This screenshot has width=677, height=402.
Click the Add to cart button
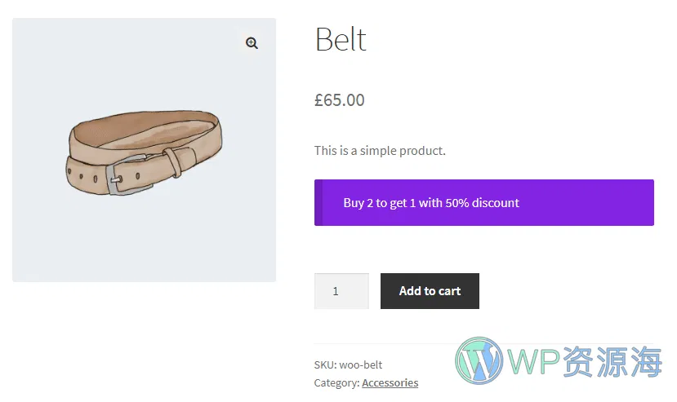[430, 291]
